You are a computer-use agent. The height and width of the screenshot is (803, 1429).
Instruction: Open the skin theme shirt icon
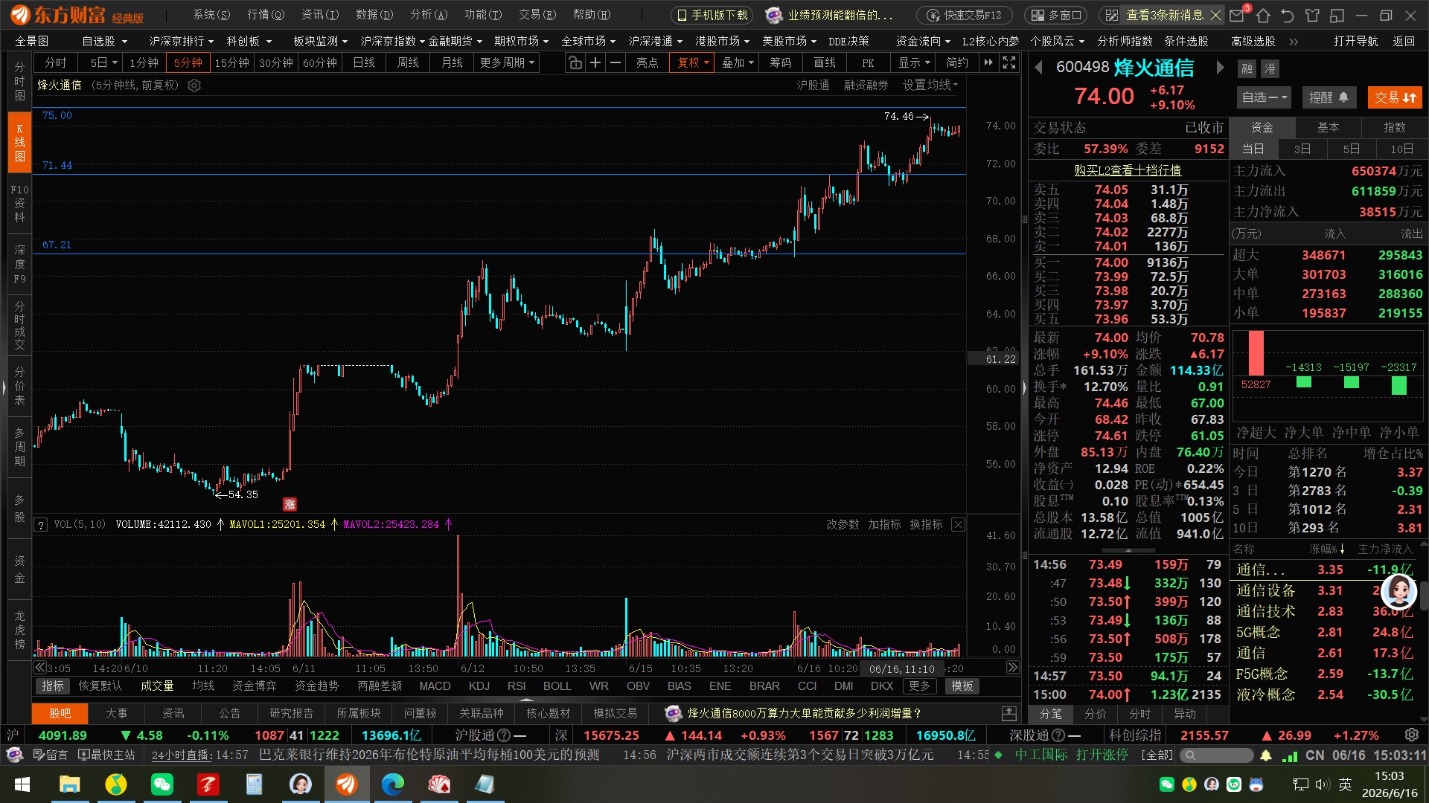tap(1312, 15)
